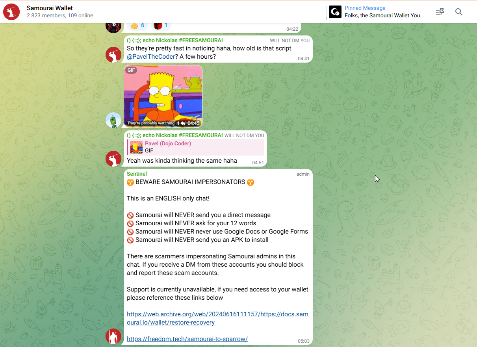The width and height of the screenshot is (477, 347).
Task: Click 'Samourai will NEVER send you a direct message'
Action: [x=203, y=215]
